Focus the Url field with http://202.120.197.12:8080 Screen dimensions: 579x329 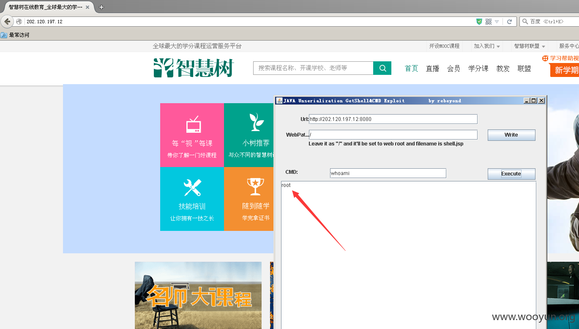coord(393,119)
